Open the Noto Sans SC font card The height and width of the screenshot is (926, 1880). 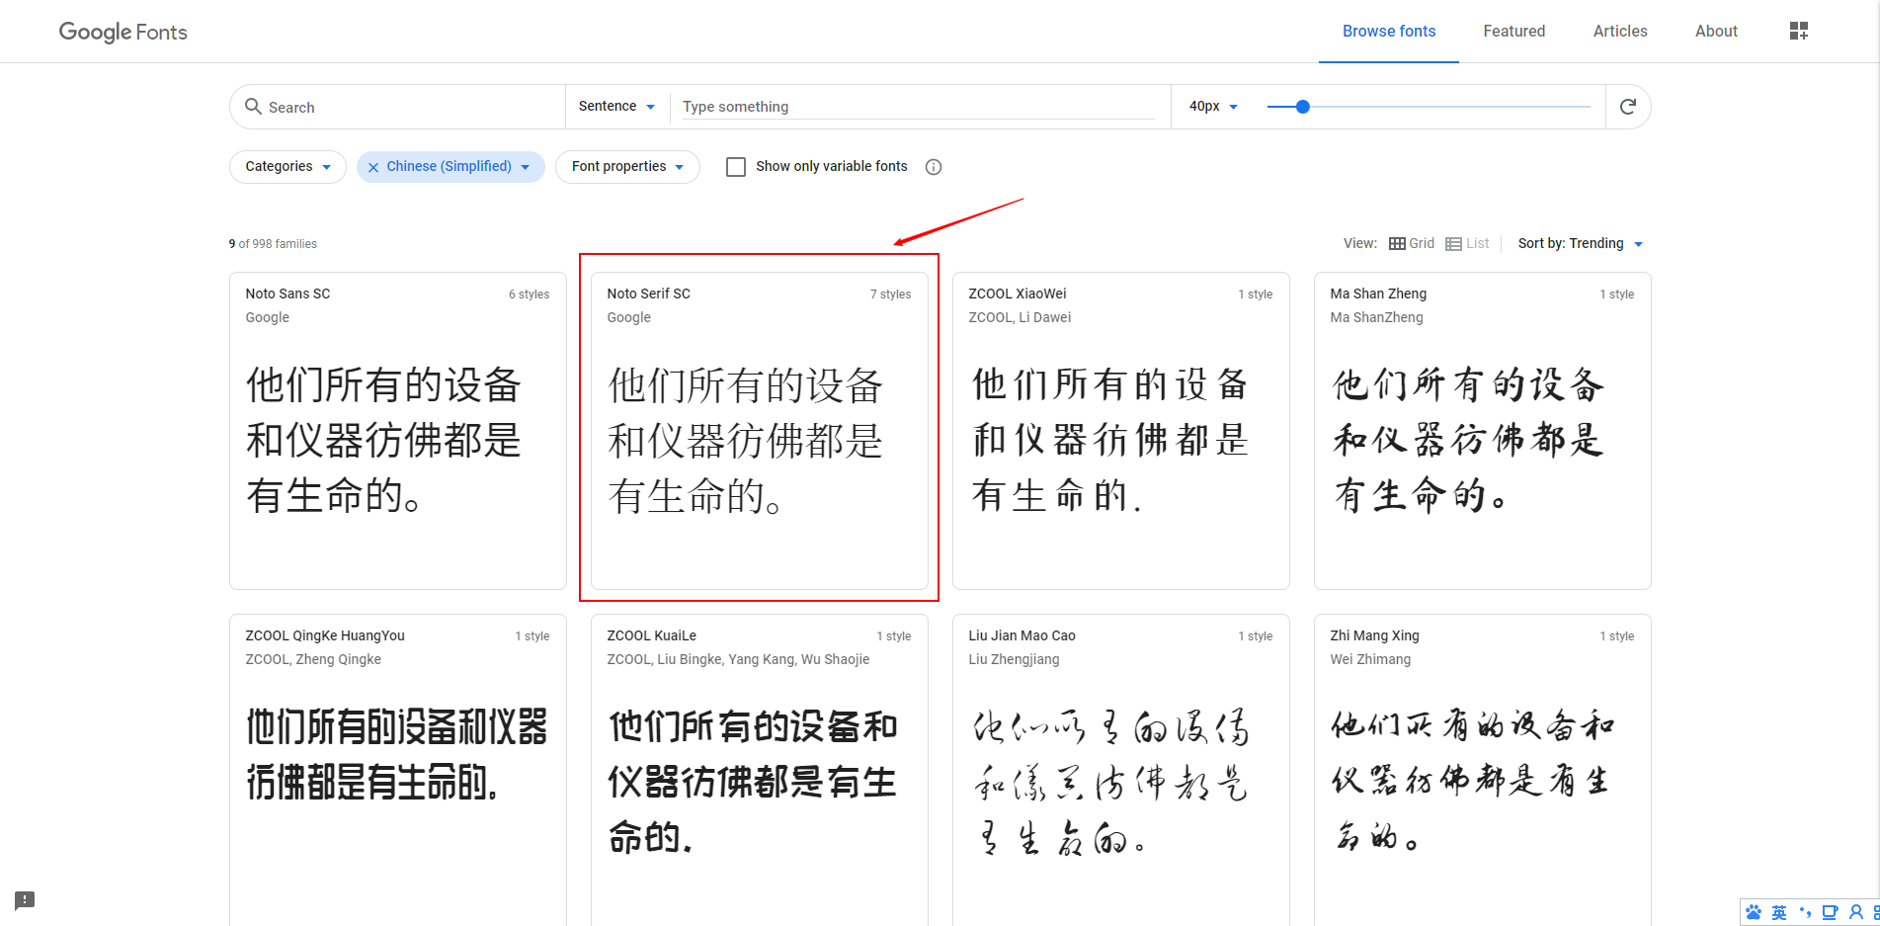pos(398,431)
